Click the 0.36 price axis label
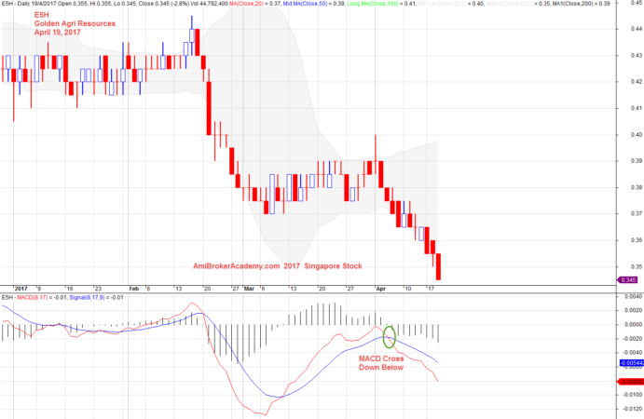This screenshot has height=419, width=644. pyautogui.click(x=637, y=239)
